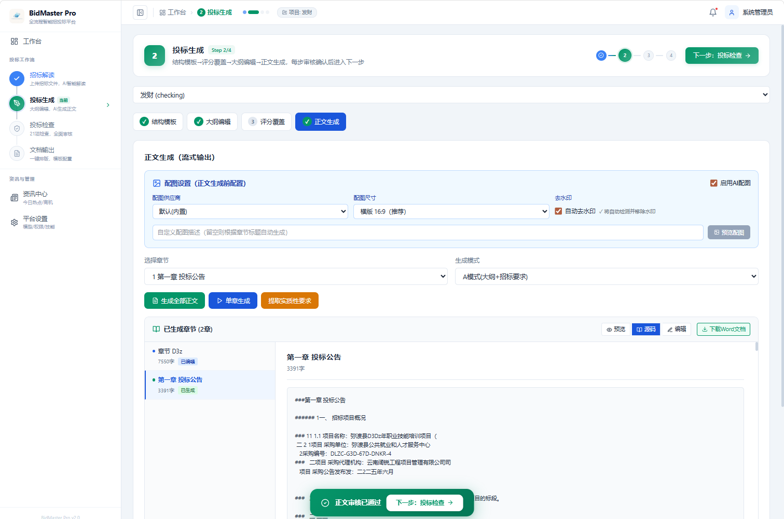Image resolution: width=784 pixels, height=519 pixels.
Task: Click the 下载Word文档 button
Action: 723,329
